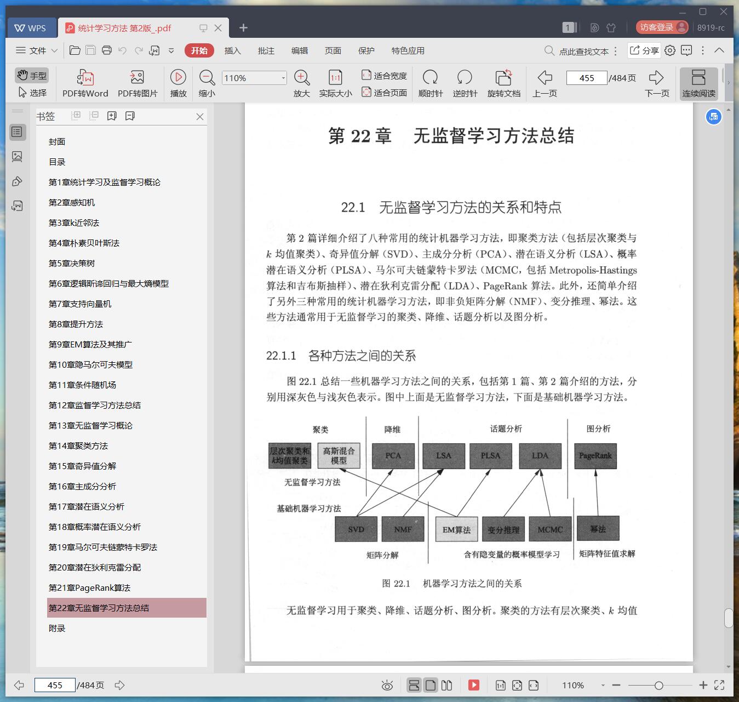Select the PDF转图片 tool
Image resolution: width=739 pixels, height=702 pixels.
(x=138, y=84)
